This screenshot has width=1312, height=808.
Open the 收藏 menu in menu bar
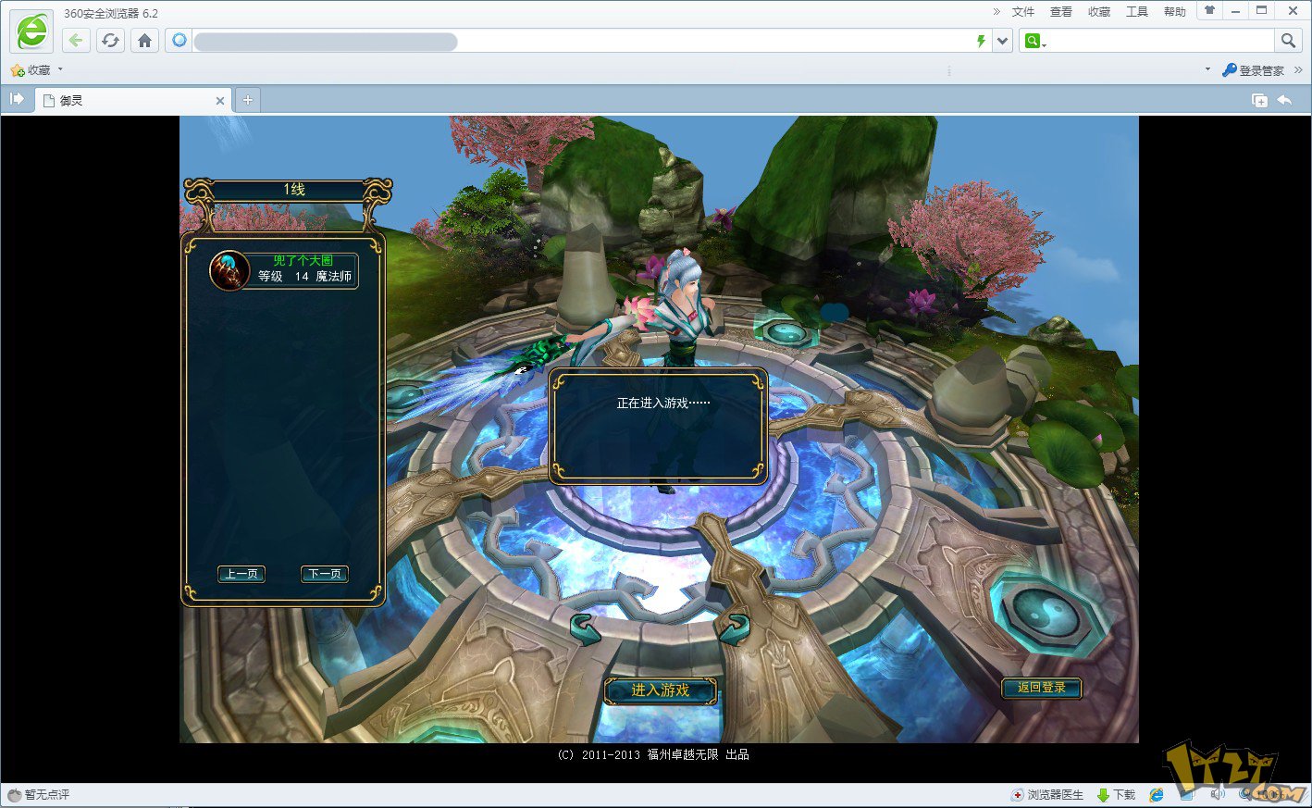(x=1098, y=12)
